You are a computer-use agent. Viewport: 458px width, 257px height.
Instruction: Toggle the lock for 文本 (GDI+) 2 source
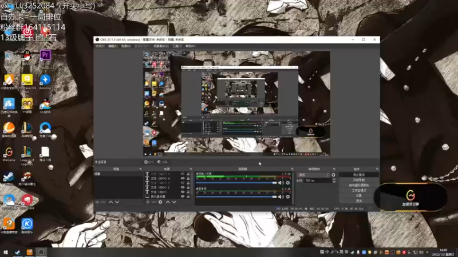click(188, 187)
